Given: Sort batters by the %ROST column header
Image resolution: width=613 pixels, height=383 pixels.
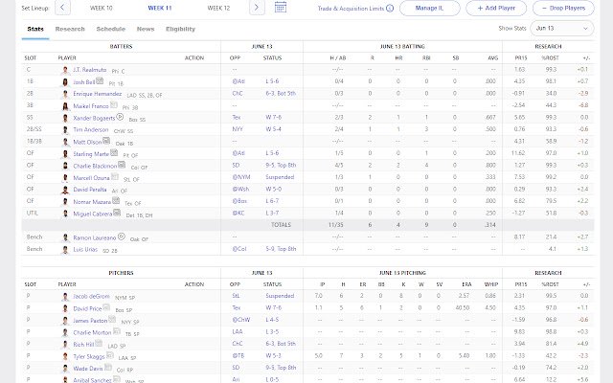Looking at the screenshot, I should click(550, 57).
